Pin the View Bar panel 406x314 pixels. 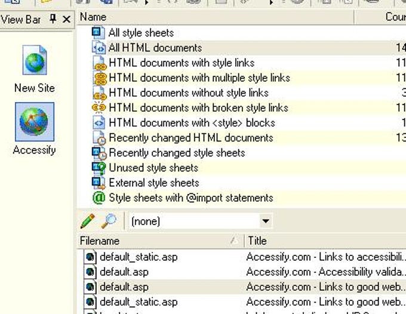53,19
